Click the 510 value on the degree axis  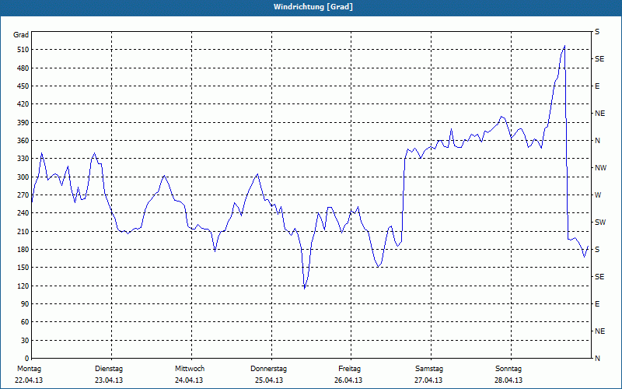point(23,50)
